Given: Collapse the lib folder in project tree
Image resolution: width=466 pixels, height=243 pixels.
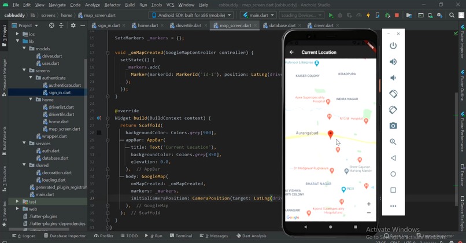Looking at the screenshot, I should pos(17,41).
